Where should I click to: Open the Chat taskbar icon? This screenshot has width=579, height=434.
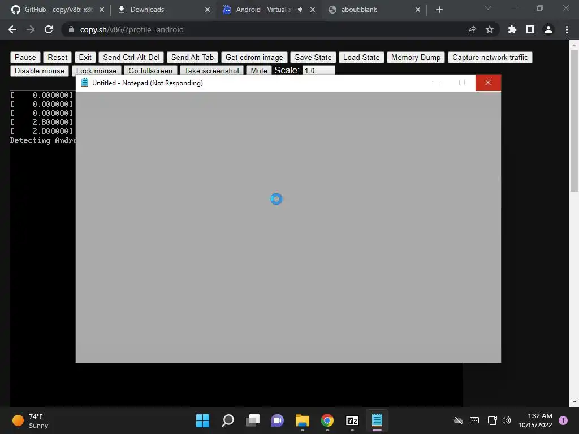coord(277,420)
